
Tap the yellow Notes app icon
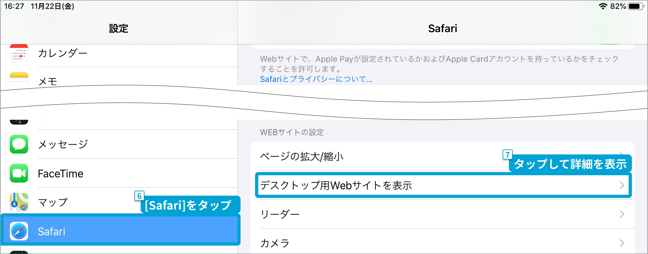pos(19,79)
